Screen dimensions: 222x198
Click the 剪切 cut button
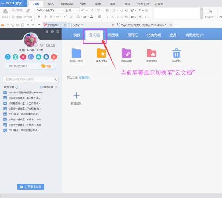pyautogui.click(x=17, y=10)
